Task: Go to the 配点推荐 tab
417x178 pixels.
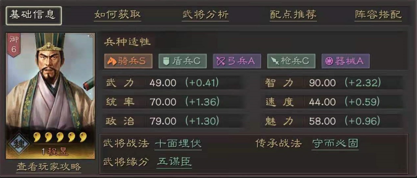Action: point(293,15)
